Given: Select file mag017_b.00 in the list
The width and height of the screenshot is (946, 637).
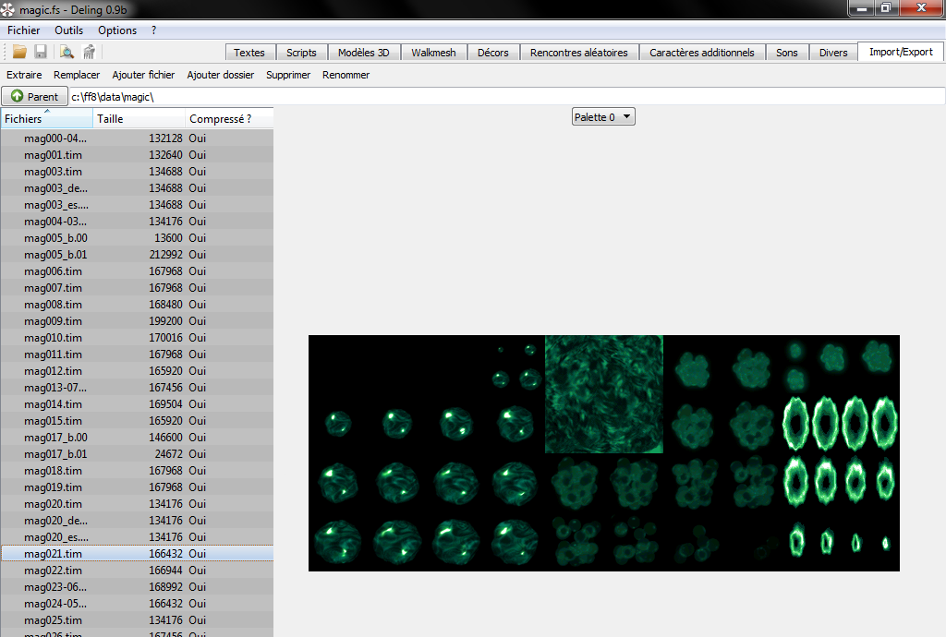Looking at the screenshot, I should [137, 438].
